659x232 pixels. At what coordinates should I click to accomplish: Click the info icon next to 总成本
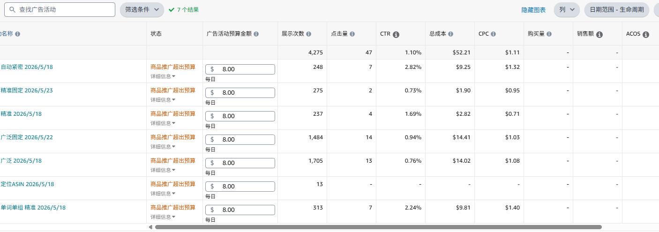coord(450,34)
